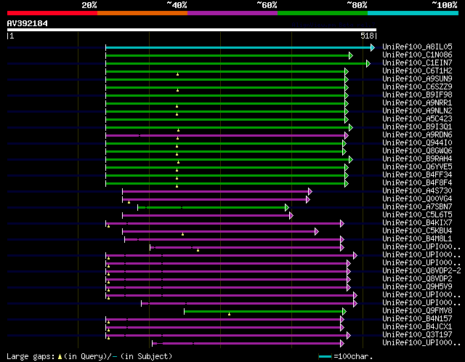Screen dimensions: 465x362
Task: Click the orange ~40% identity legend segment
Action: pyautogui.click(x=142, y=13)
